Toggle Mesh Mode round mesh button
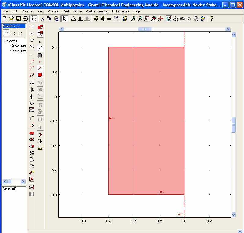 [196, 19]
